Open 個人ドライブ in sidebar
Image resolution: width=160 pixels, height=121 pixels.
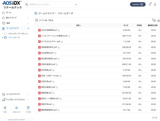[11, 18]
